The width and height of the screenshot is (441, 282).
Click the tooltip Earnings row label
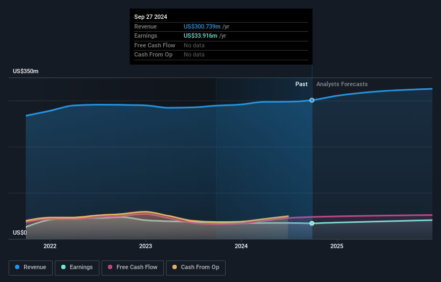tap(146, 36)
